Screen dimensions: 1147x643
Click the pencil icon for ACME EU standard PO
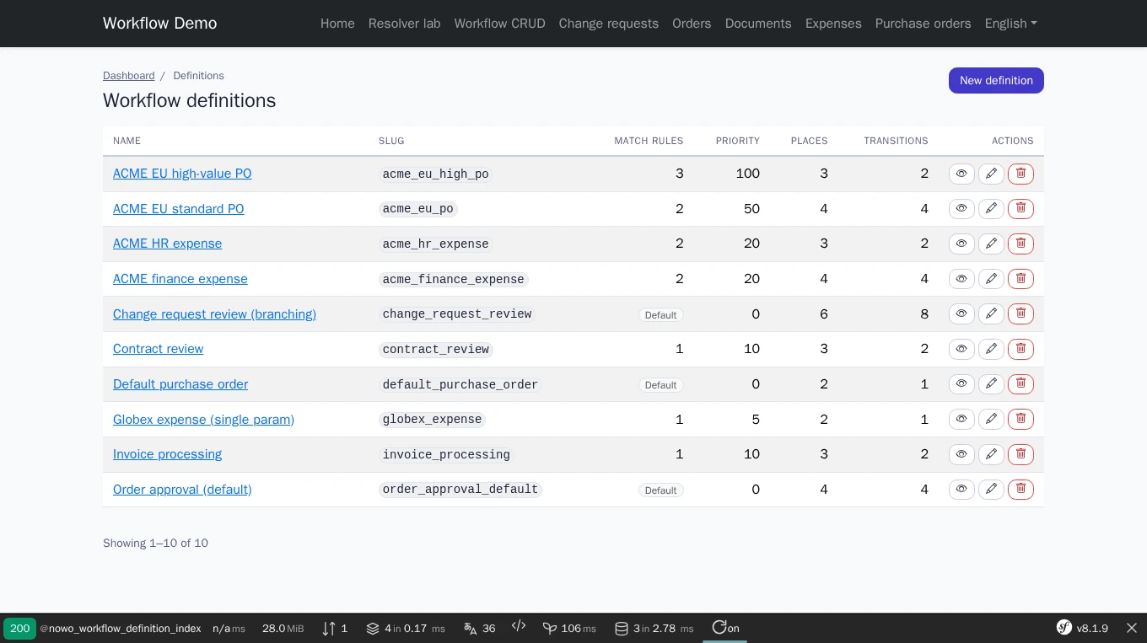(991, 208)
